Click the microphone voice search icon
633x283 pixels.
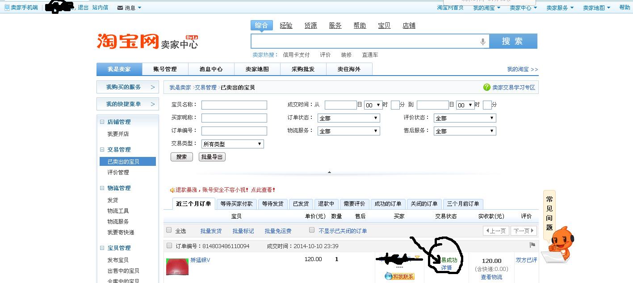coord(482,42)
